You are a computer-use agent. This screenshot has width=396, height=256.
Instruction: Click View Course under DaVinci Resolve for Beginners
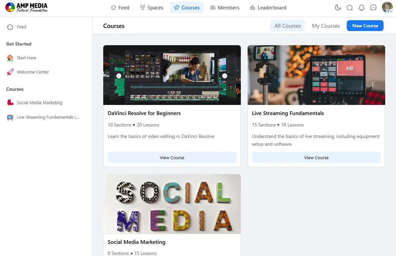point(172,158)
